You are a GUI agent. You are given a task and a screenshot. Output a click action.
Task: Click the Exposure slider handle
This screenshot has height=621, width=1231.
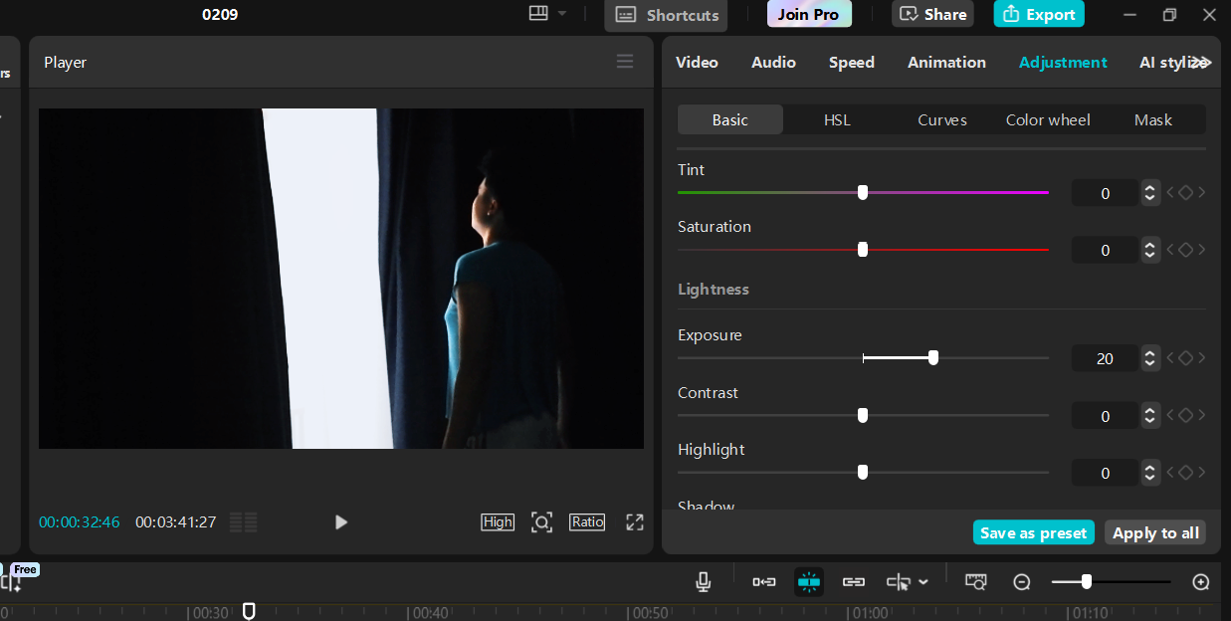933,358
